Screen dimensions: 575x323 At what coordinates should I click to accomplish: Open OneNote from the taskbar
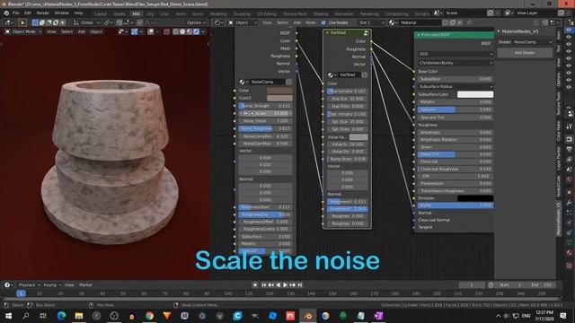(378, 316)
